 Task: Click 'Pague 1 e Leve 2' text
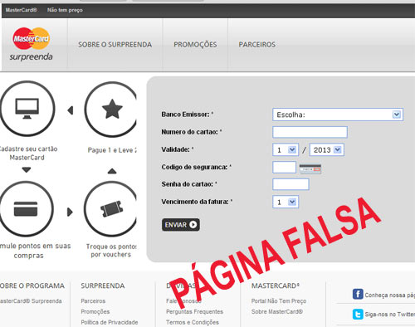(x=112, y=150)
